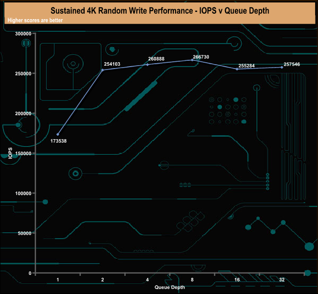Click the X-axis label 8
Image resolution: width=318 pixels, height=294 pixels.
(x=192, y=280)
